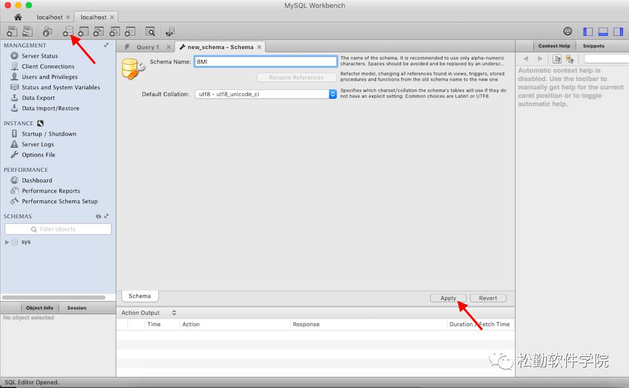Image resolution: width=629 pixels, height=388 pixels.
Task: Expand the Schemas section panel
Action: click(106, 216)
